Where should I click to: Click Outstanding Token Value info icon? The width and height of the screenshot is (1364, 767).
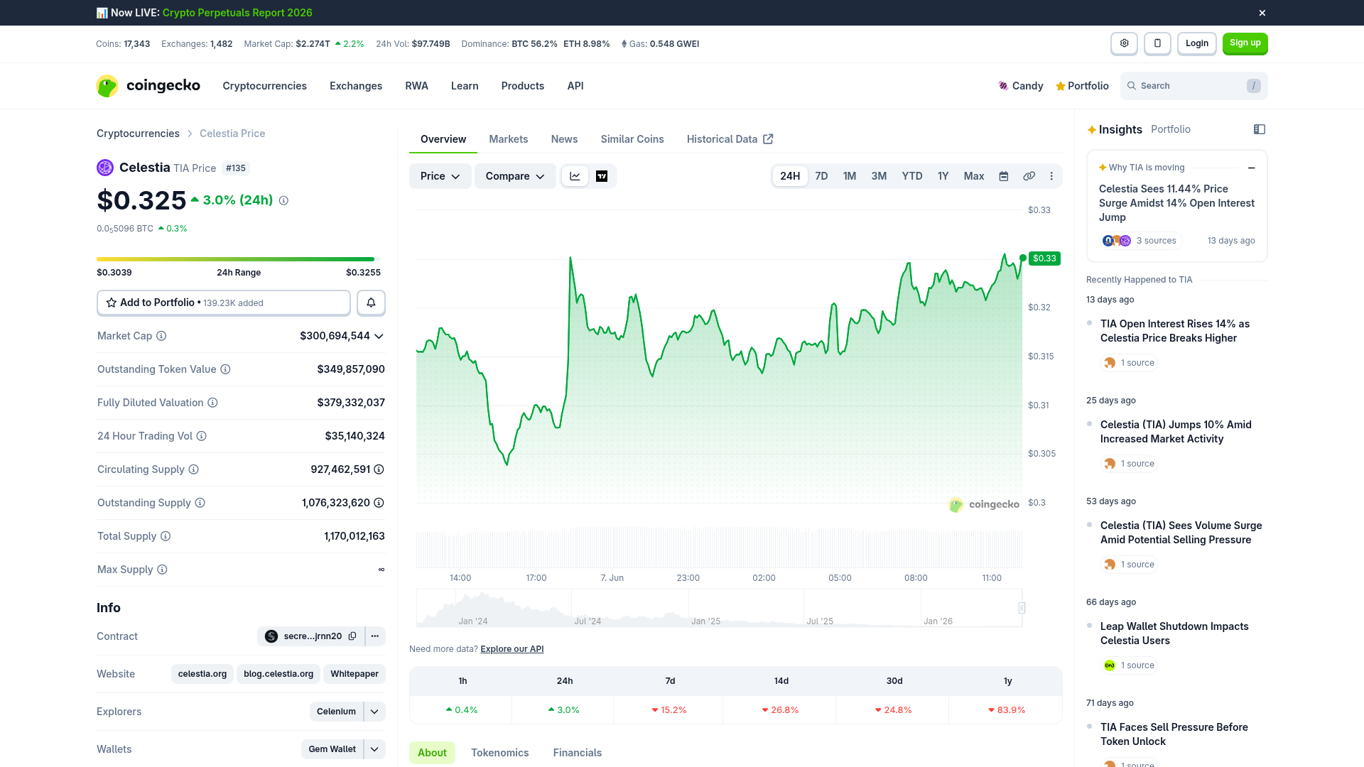pyautogui.click(x=225, y=369)
